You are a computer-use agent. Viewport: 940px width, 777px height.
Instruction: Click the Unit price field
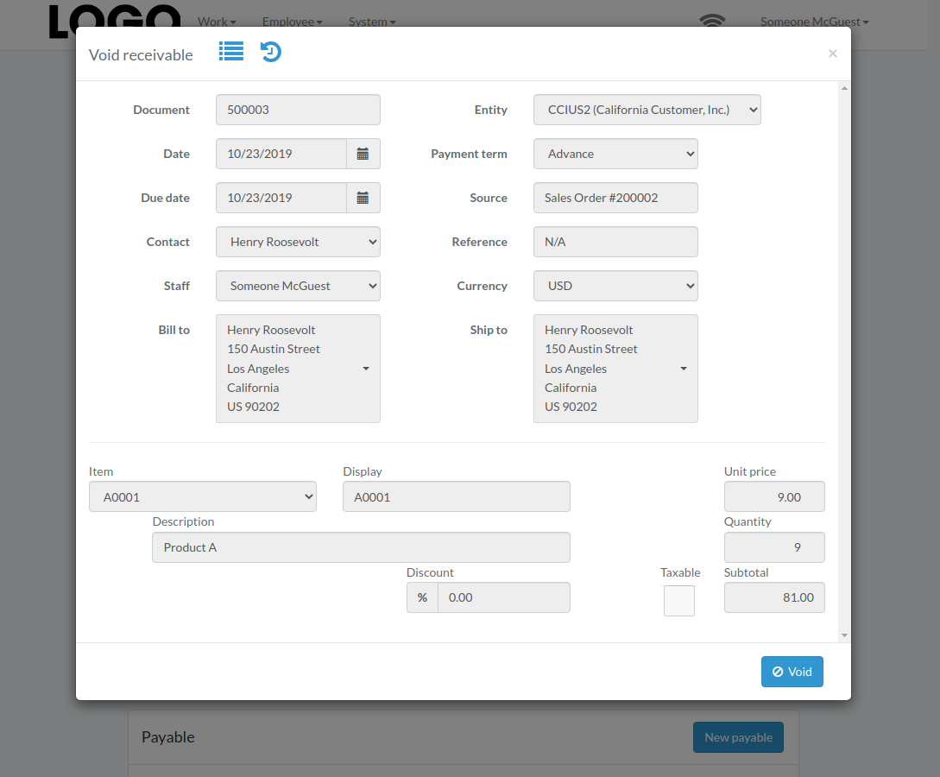pyautogui.click(x=774, y=496)
